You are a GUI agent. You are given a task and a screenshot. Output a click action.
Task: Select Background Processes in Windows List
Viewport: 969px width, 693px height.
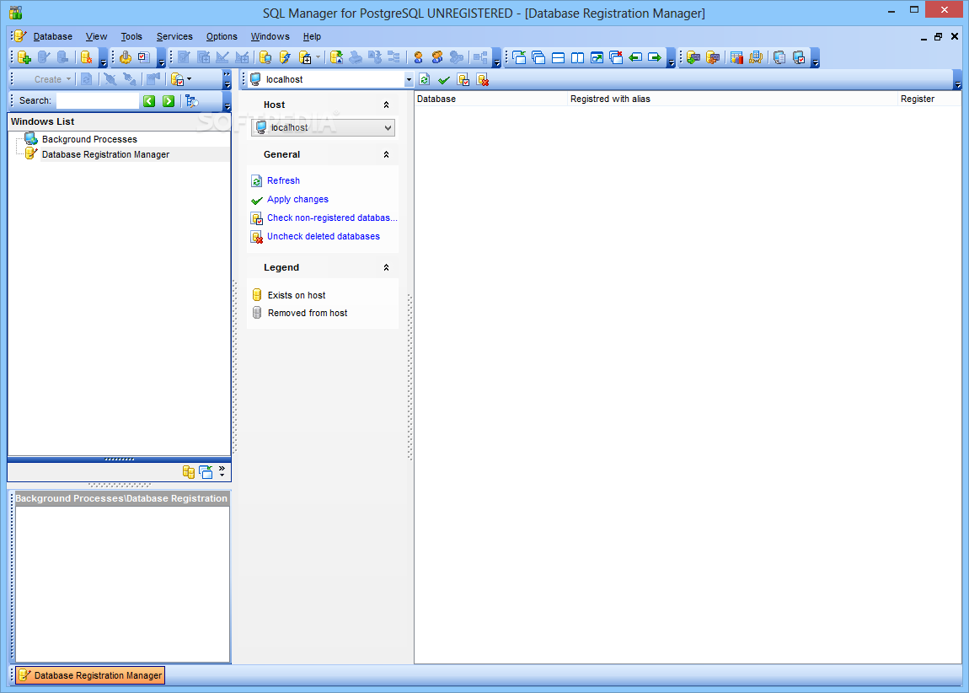click(89, 139)
